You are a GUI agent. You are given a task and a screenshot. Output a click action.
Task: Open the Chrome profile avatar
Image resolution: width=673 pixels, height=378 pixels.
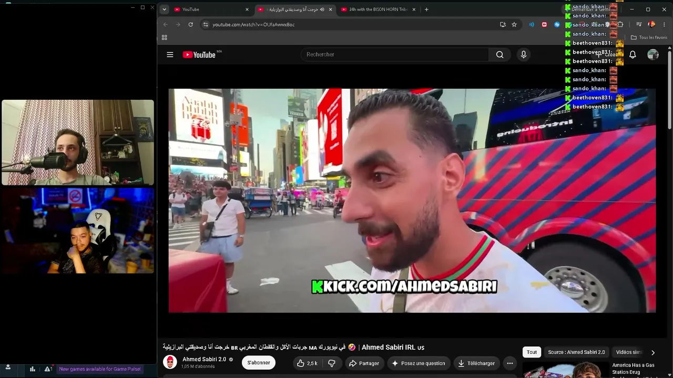(x=651, y=24)
